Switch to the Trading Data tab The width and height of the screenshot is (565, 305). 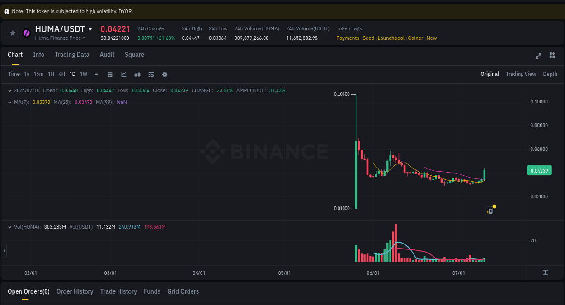coord(72,55)
